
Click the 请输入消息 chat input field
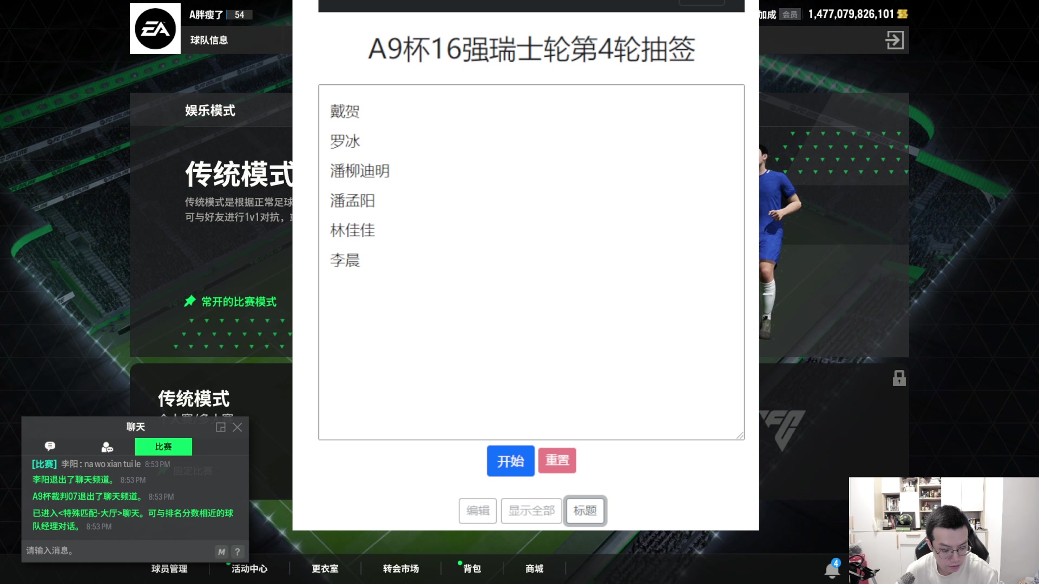108,550
